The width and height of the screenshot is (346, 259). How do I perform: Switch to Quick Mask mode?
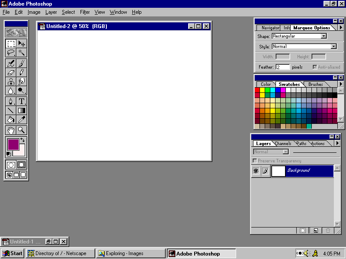tap(22, 165)
